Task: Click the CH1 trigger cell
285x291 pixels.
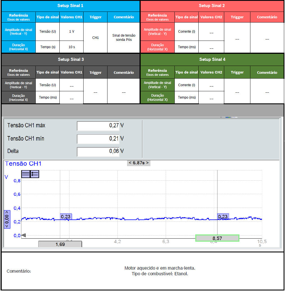Action: tap(95, 37)
